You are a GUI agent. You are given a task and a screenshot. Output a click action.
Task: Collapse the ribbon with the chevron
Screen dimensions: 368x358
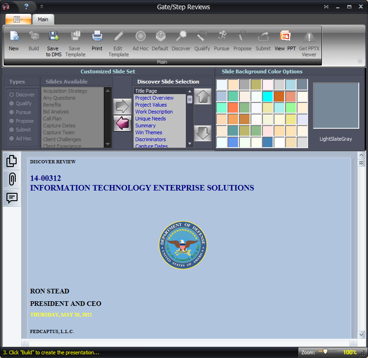coord(360,61)
